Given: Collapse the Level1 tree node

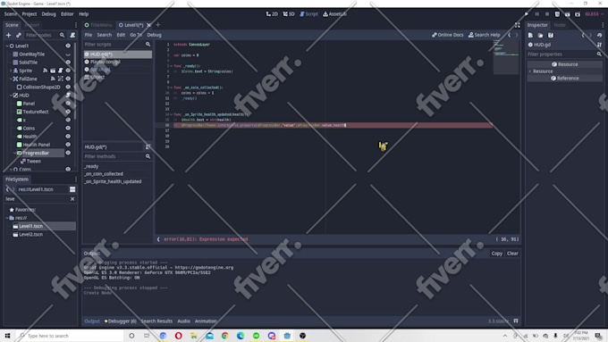Looking at the screenshot, I should [x=7, y=46].
